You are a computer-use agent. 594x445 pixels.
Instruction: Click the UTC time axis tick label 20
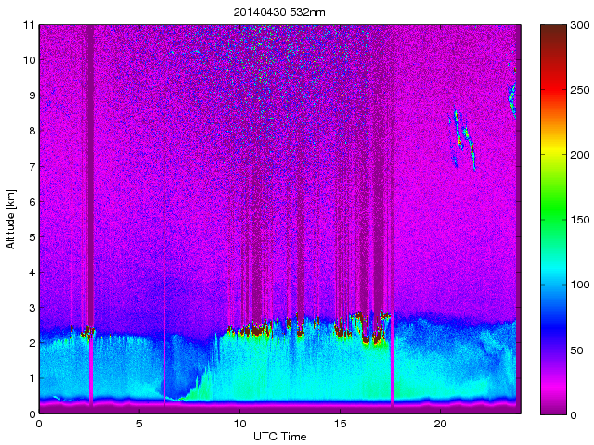coord(440,424)
